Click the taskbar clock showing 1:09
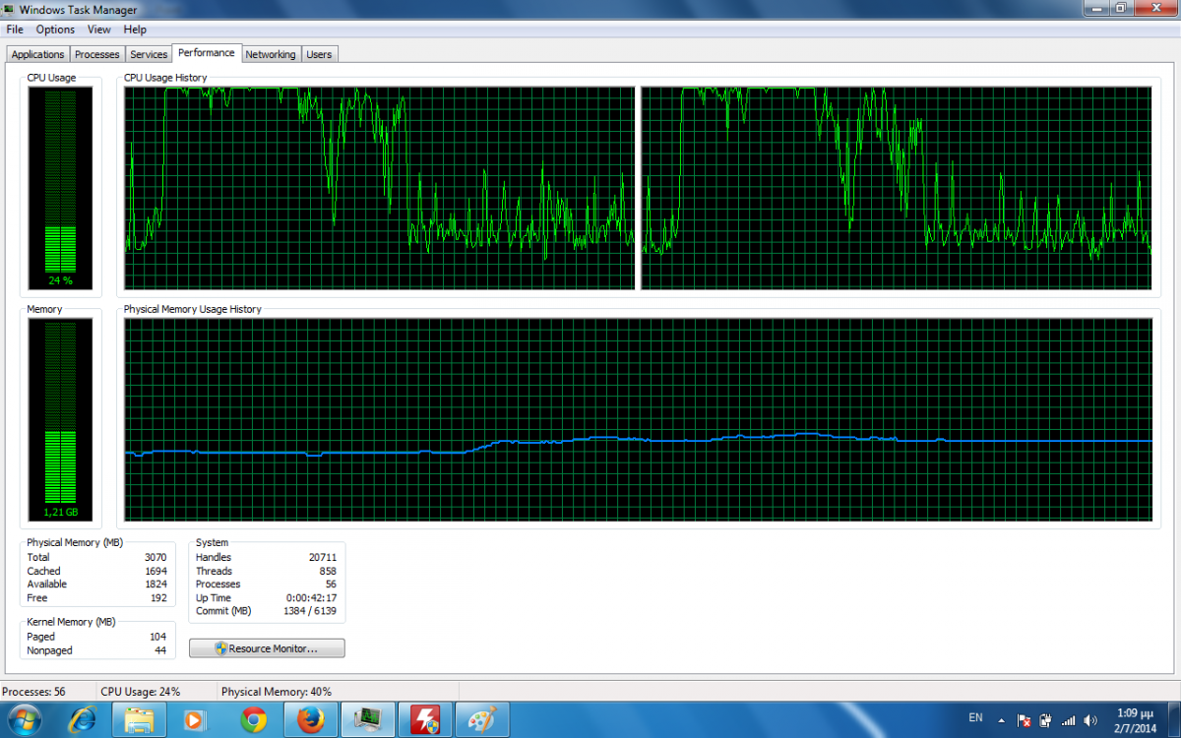The image size is (1181, 738). (x=1135, y=719)
